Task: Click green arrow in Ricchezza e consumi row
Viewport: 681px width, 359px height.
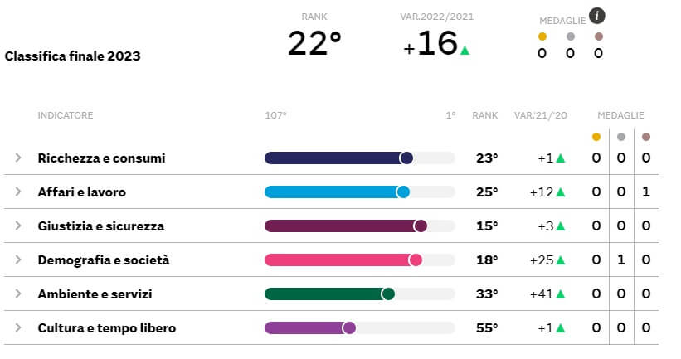Action: click(x=561, y=158)
